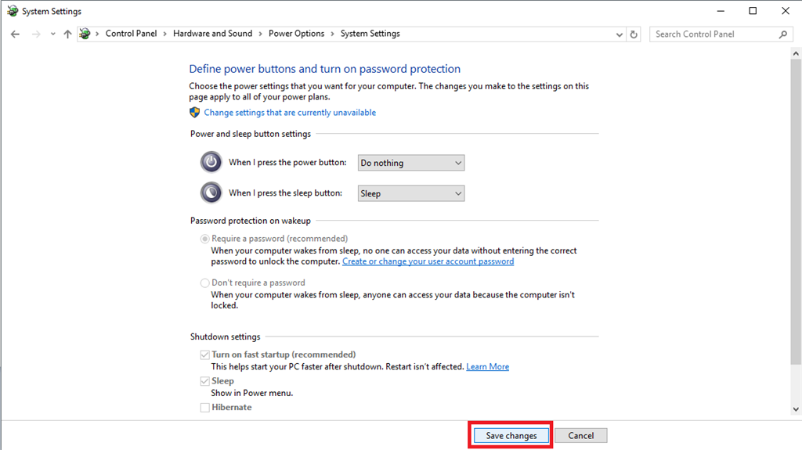Open Power Options breadcrumb
802x450 pixels.
pos(297,33)
